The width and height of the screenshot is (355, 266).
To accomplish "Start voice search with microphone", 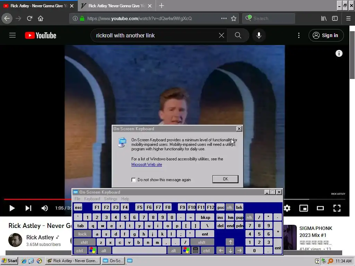I will tap(259, 35).
